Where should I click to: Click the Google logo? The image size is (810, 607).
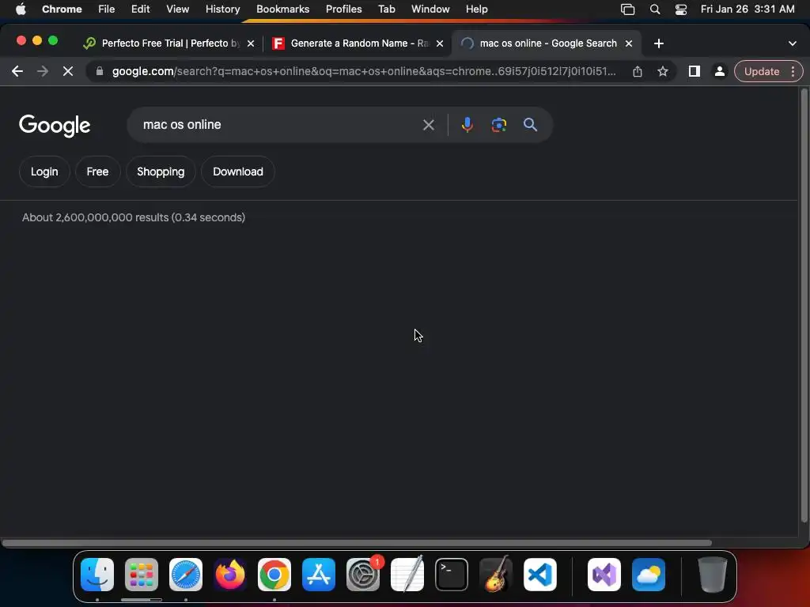click(x=55, y=126)
